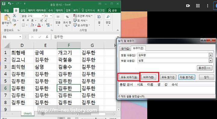
Task: Switch to the Page Layout (페이지 레이아웃) tab
Action: (37, 10)
